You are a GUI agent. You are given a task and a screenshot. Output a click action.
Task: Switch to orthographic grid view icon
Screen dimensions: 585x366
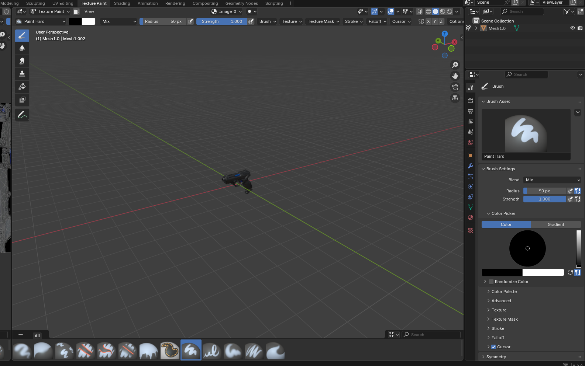pos(455,98)
